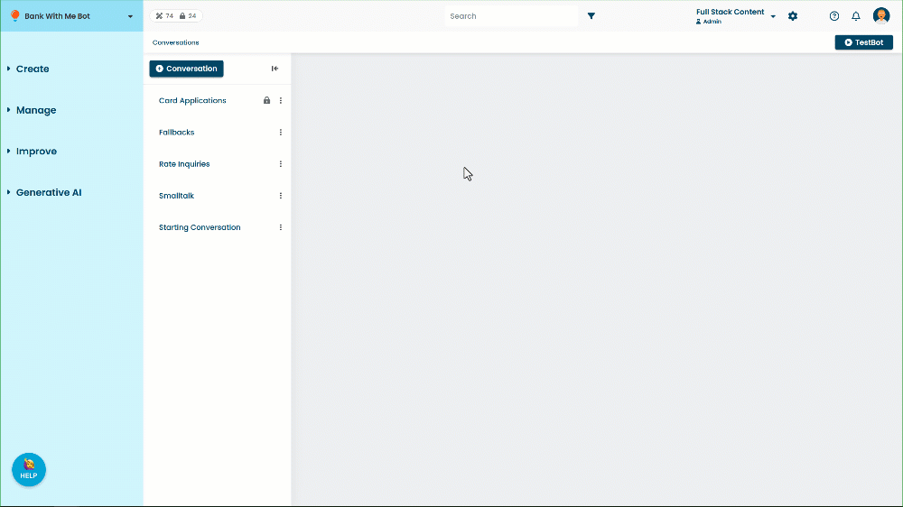The width and height of the screenshot is (903, 507).
Task: Add a new Conversation
Action: [x=187, y=69]
